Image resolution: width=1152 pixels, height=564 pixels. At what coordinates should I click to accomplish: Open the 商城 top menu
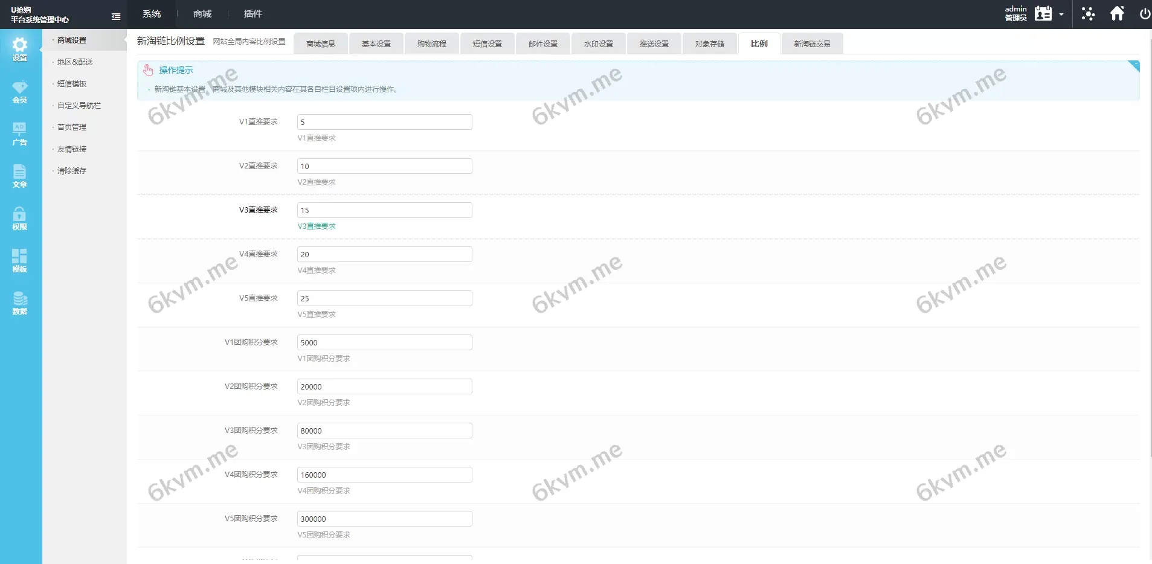coord(202,14)
